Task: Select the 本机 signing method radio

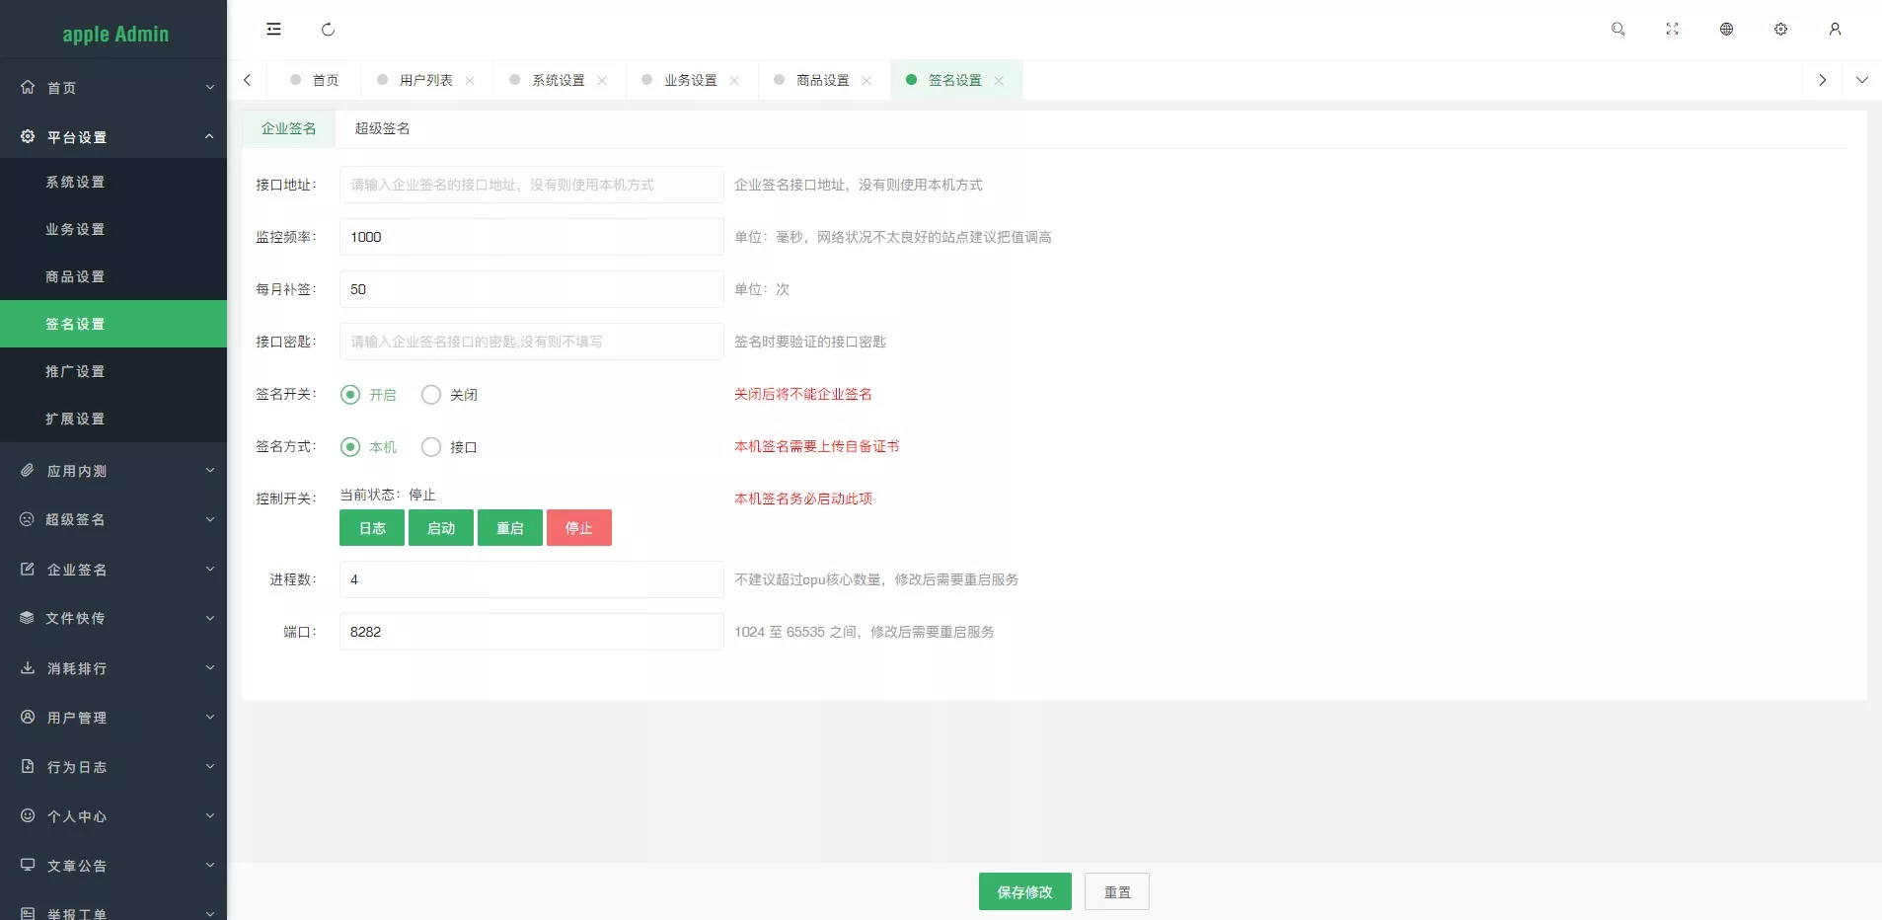Action: click(350, 447)
